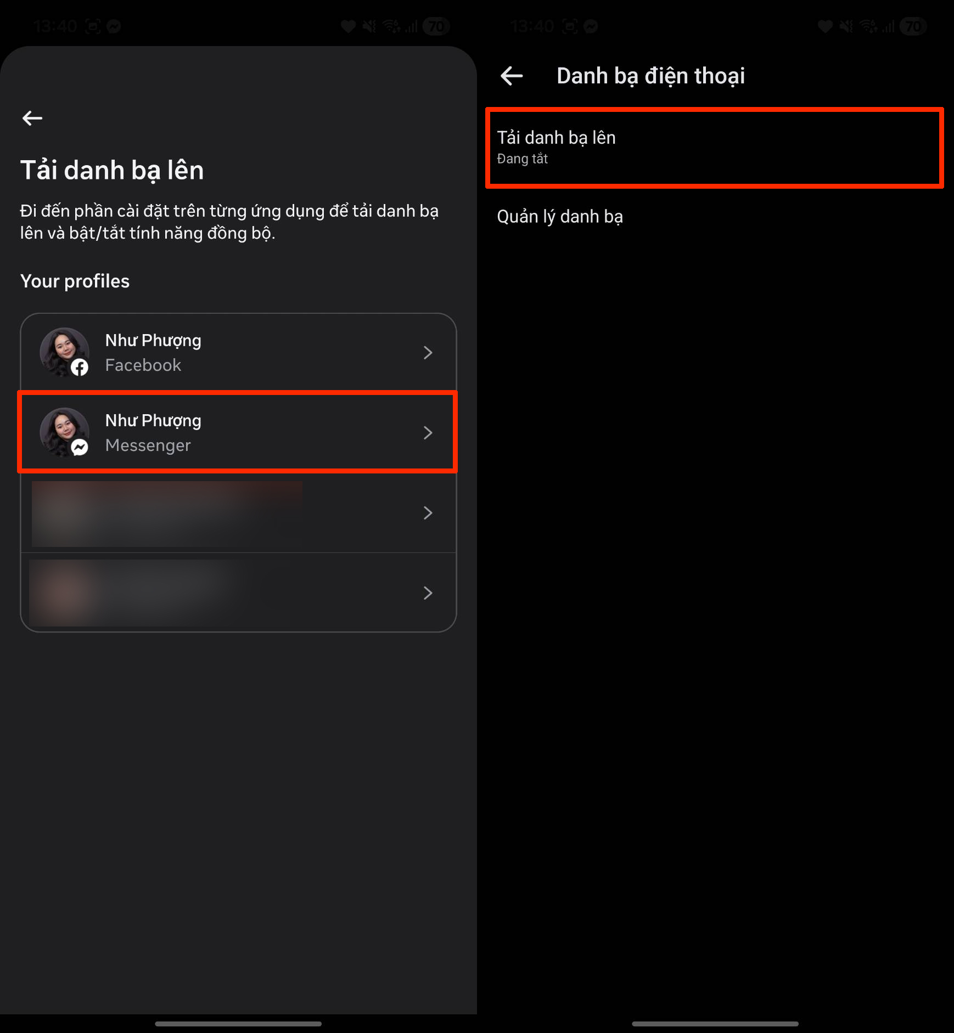The height and width of the screenshot is (1033, 954).
Task: Tap the Messenger label under Như Phượng
Action: (x=148, y=445)
